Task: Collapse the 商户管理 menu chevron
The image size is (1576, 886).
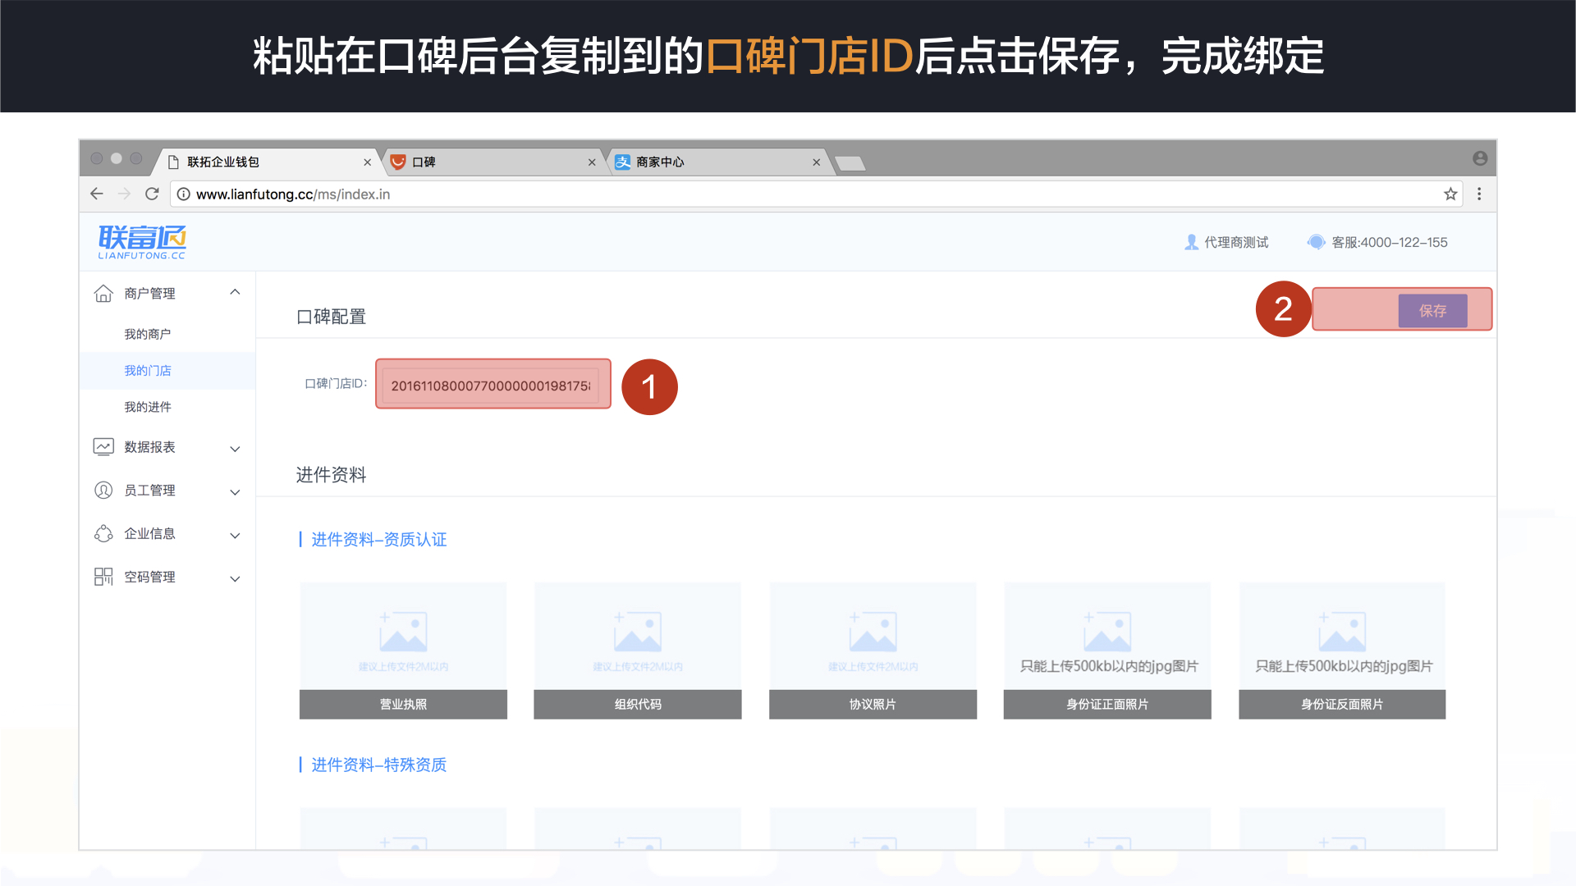Action: coord(235,292)
